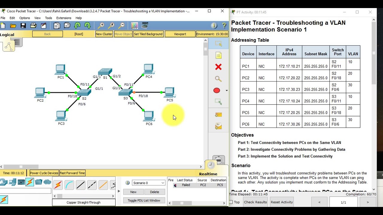Click the green Redo arrow
The width and height of the screenshot is (383, 215).
88,26
